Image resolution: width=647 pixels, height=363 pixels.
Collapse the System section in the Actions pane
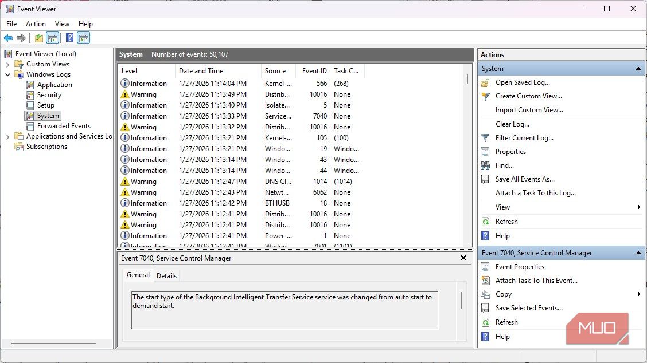tap(638, 69)
